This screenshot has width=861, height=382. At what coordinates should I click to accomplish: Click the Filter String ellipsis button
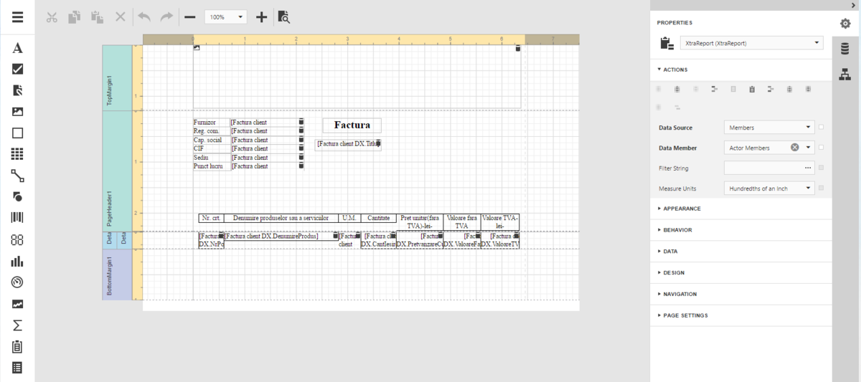[809, 168]
